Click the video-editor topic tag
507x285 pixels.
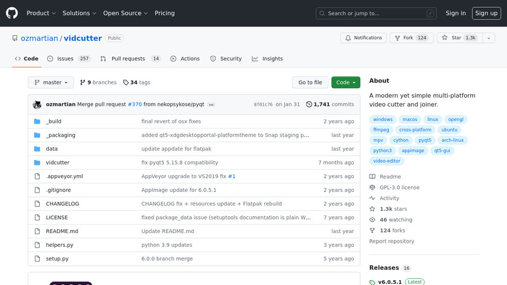pyautogui.click(x=387, y=161)
